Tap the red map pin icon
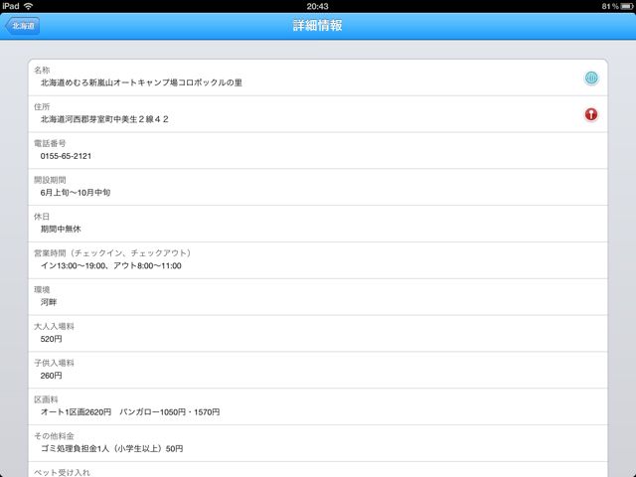This screenshot has height=477, width=636. 591,114
